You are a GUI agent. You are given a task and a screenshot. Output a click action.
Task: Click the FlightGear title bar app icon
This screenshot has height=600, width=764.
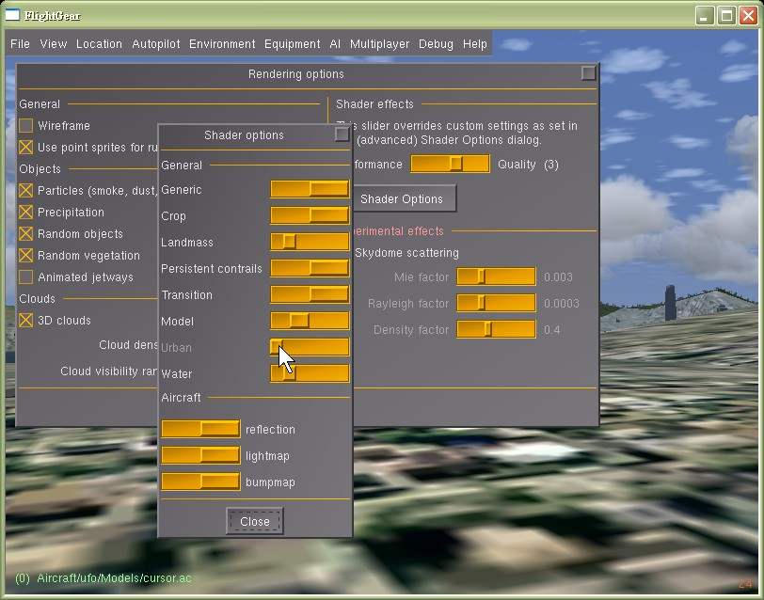(12, 15)
